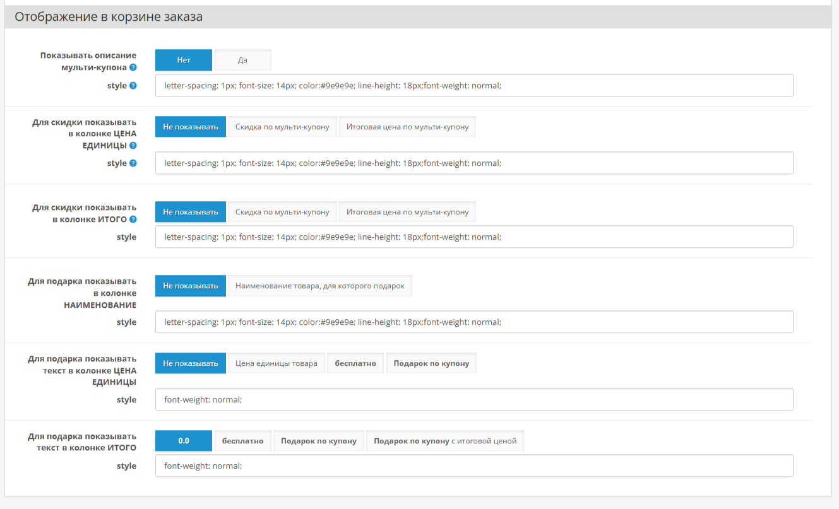839x509 pixels.
Task: Select "Подарок по купону с итоговой ценой"
Action: tap(445, 441)
